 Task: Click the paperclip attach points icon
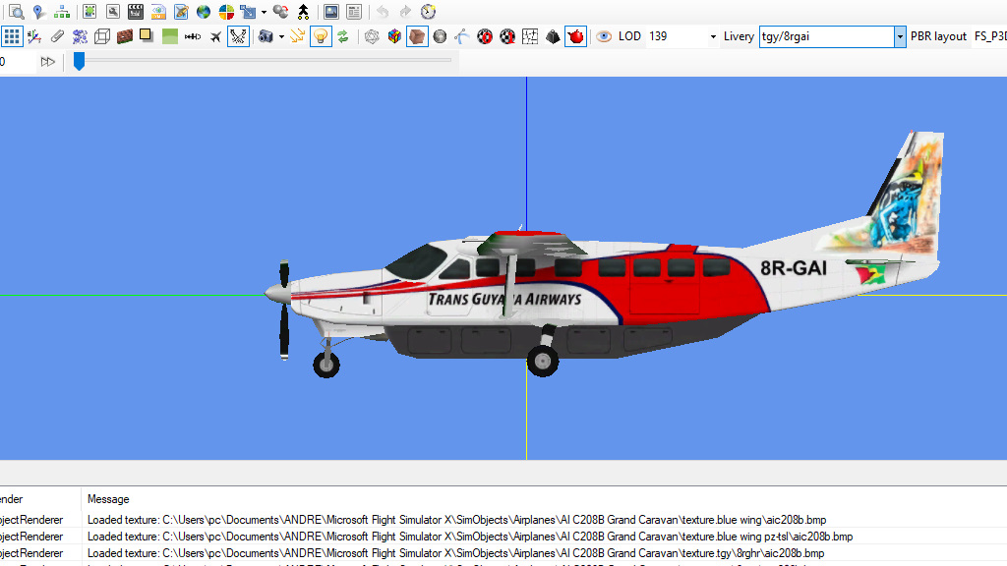tap(57, 36)
